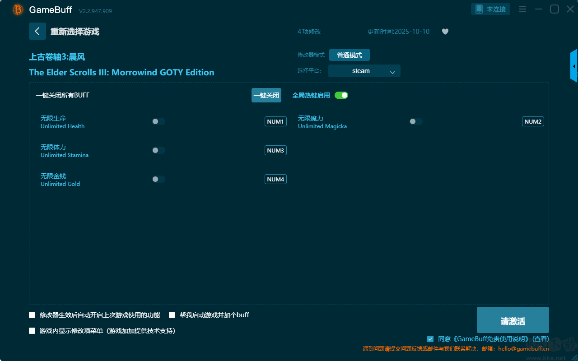Enable the Unlimited Health toggle
This screenshot has height=361, width=578.
pyautogui.click(x=158, y=121)
